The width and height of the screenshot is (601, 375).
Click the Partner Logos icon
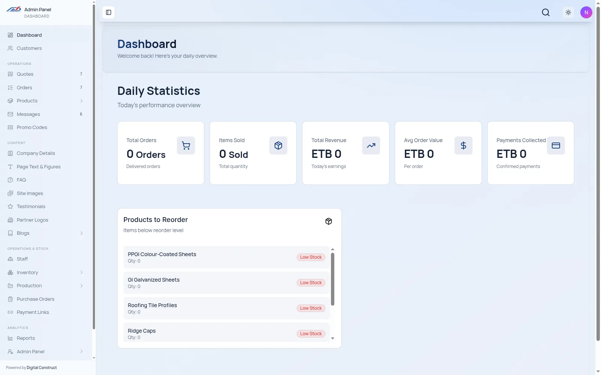coord(10,220)
